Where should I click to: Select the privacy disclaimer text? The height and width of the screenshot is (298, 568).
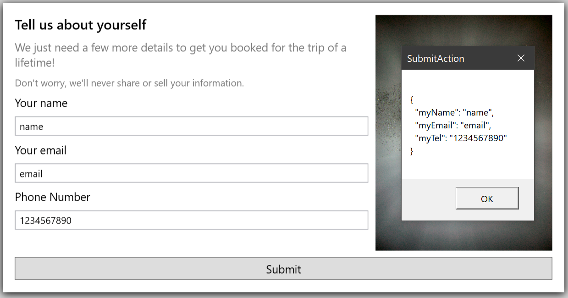click(x=129, y=83)
